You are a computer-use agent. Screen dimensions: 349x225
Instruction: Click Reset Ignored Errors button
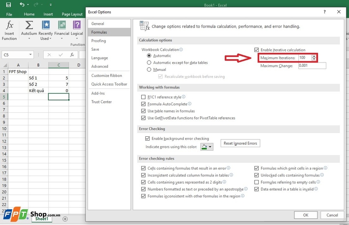(240, 143)
